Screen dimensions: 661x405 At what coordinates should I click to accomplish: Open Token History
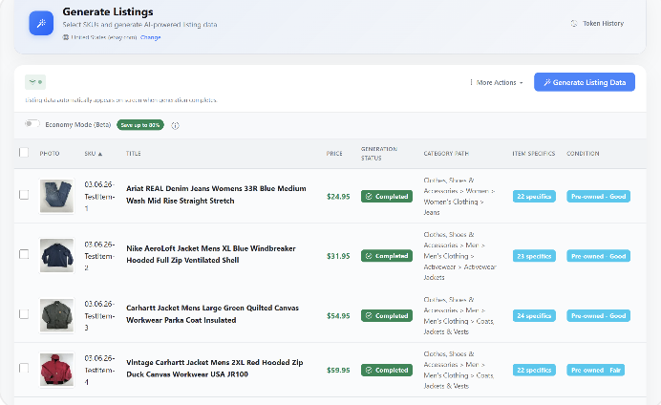(x=597, y=24)
